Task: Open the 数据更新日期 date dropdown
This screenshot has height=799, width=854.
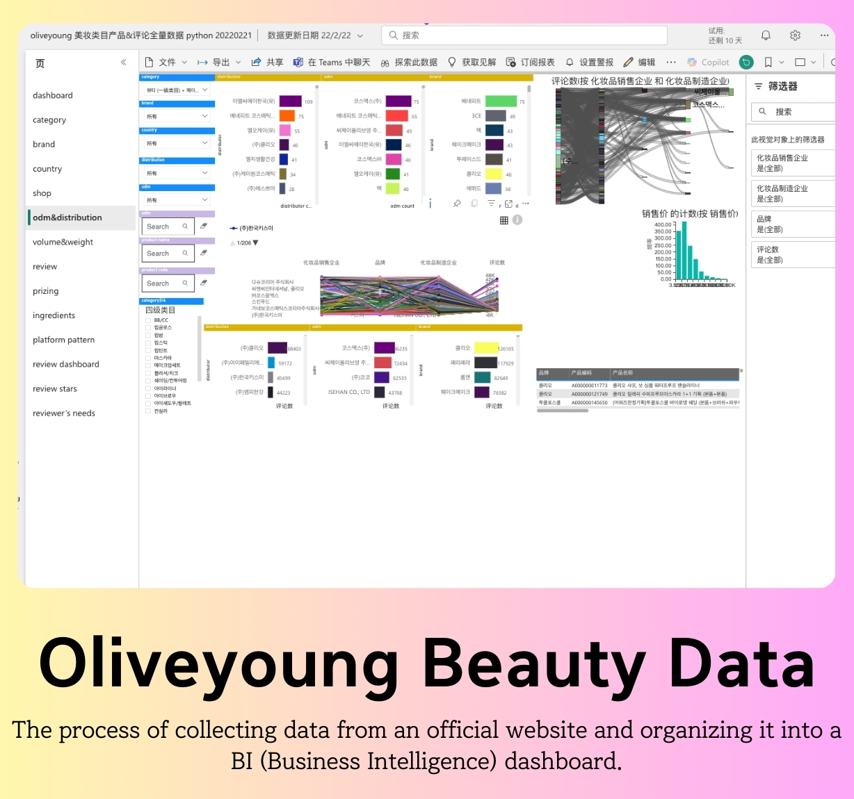Action: [316, 35]
